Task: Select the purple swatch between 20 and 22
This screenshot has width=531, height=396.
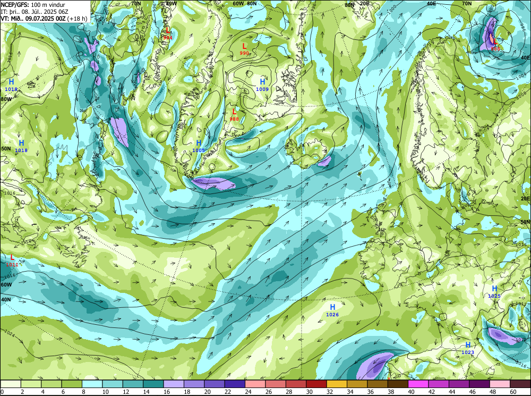Action: (215, 384)
